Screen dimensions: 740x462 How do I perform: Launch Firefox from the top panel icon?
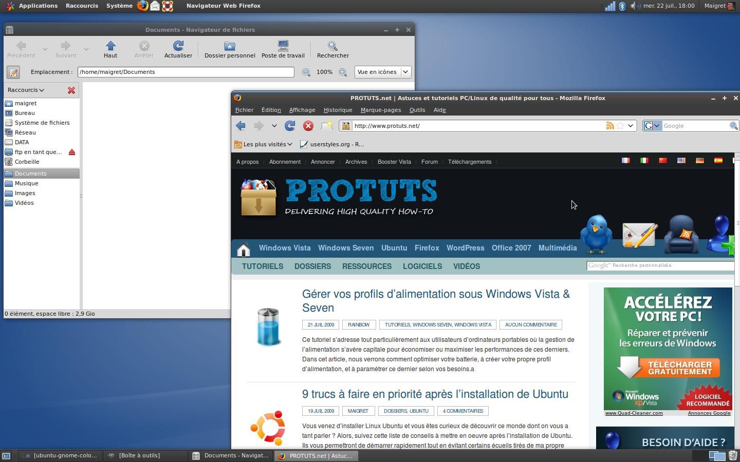[142, 6]
